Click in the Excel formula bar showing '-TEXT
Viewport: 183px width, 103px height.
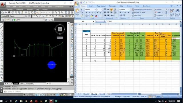(x=143, y=21)
